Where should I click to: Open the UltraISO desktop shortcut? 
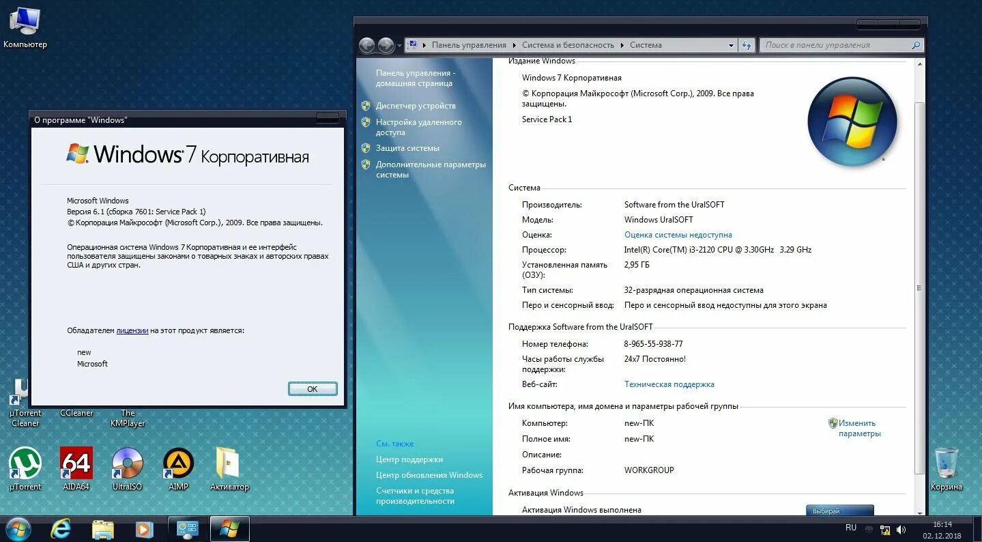click(x=128, y=468)
